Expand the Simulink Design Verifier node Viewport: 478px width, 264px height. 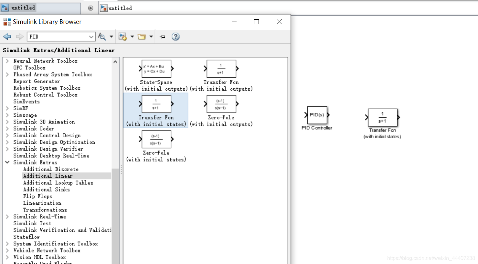coord(7,149)
